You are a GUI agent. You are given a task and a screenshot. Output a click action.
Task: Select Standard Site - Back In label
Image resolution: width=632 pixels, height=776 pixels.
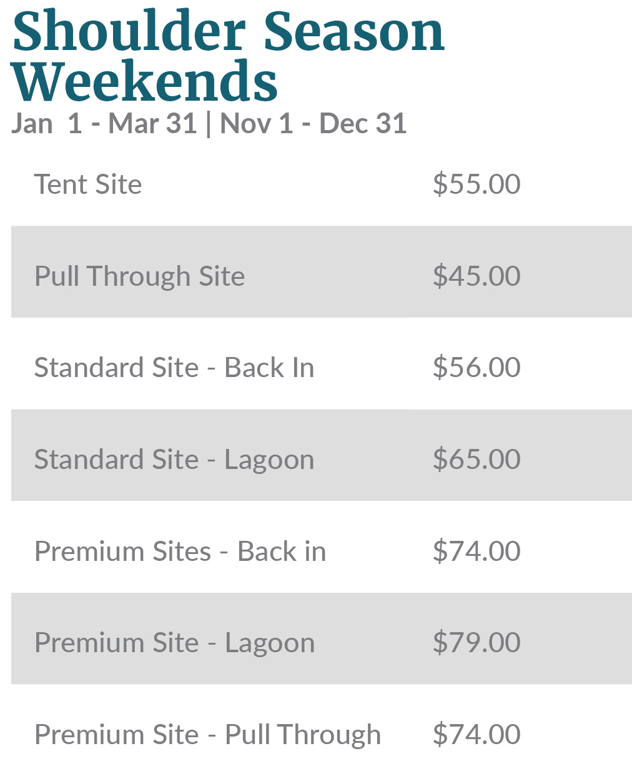point(174,368)
